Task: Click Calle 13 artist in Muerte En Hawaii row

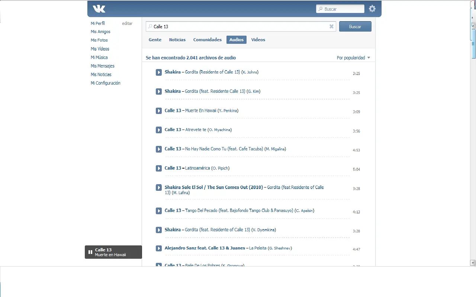Action: click(x=173, y=111)
